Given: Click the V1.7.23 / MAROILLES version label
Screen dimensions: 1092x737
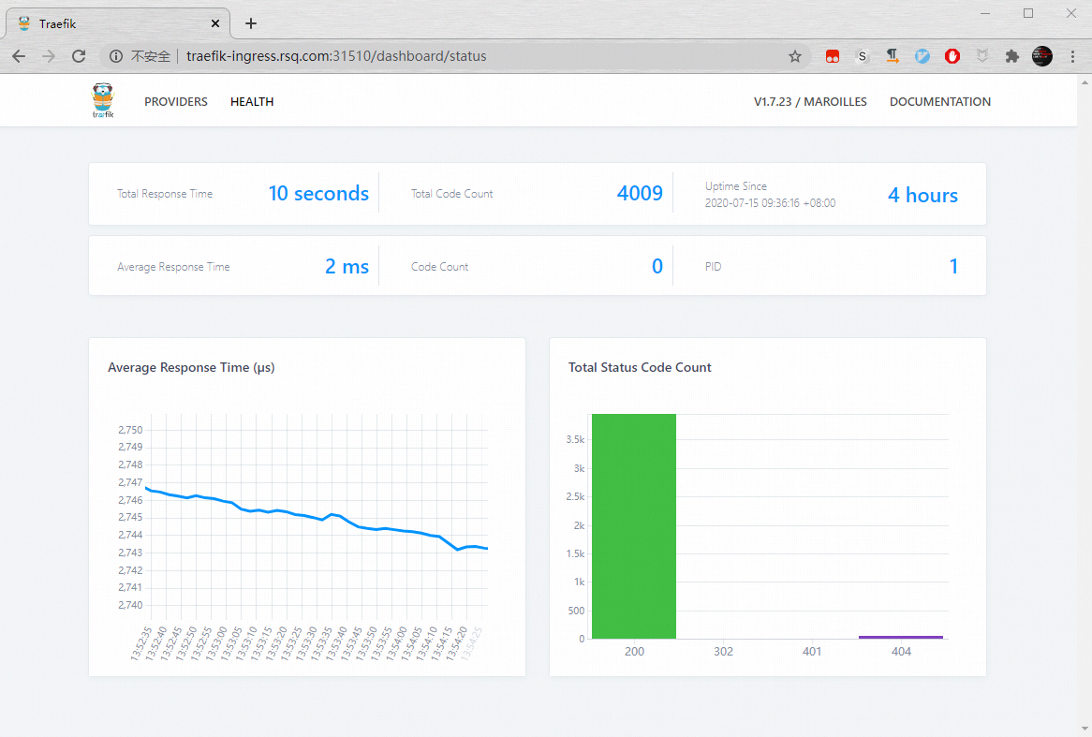Looking at the screenshot, I should tap(811, 101).
